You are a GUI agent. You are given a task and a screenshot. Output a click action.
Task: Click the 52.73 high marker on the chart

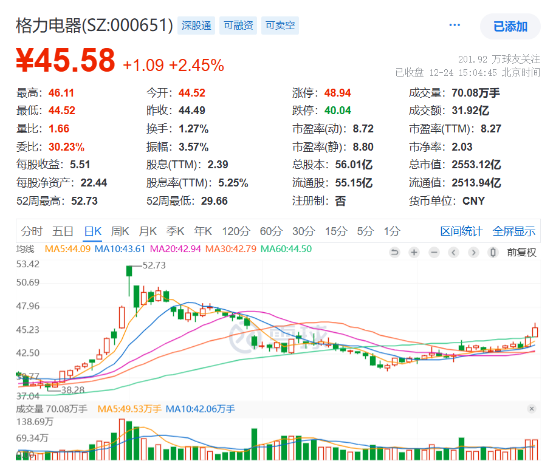[154, 265]
